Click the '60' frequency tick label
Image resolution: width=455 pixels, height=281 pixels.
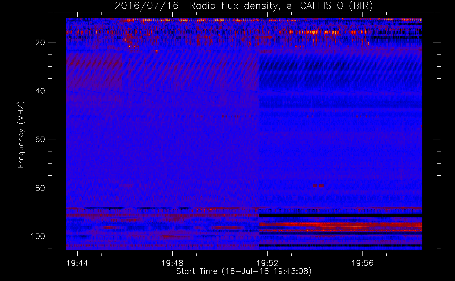coord(40,139)
